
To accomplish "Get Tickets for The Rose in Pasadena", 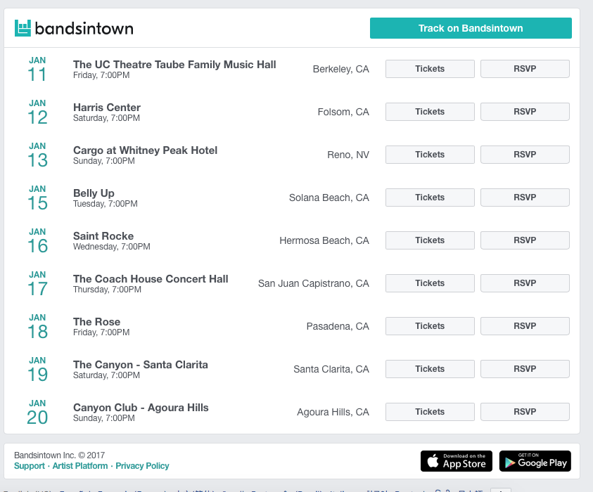I will pos(430,326).
